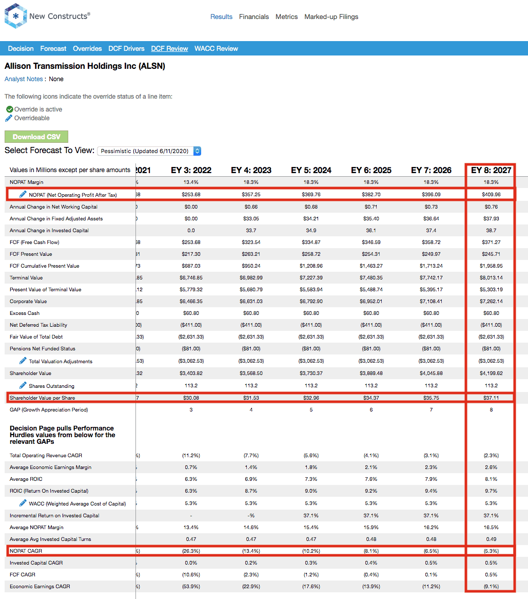
Task: Click the Terminal Value row label
Action: [26, 278]
